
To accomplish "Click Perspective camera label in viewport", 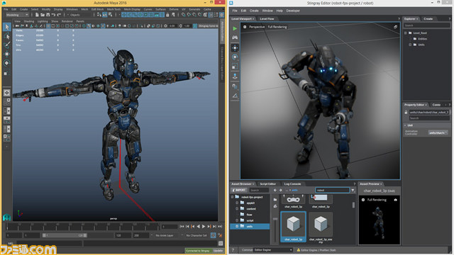I will click(257, 27).
